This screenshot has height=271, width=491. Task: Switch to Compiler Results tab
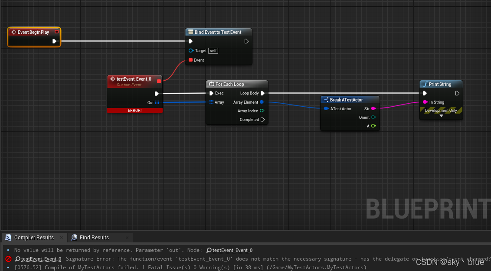[x=34, y=238]
